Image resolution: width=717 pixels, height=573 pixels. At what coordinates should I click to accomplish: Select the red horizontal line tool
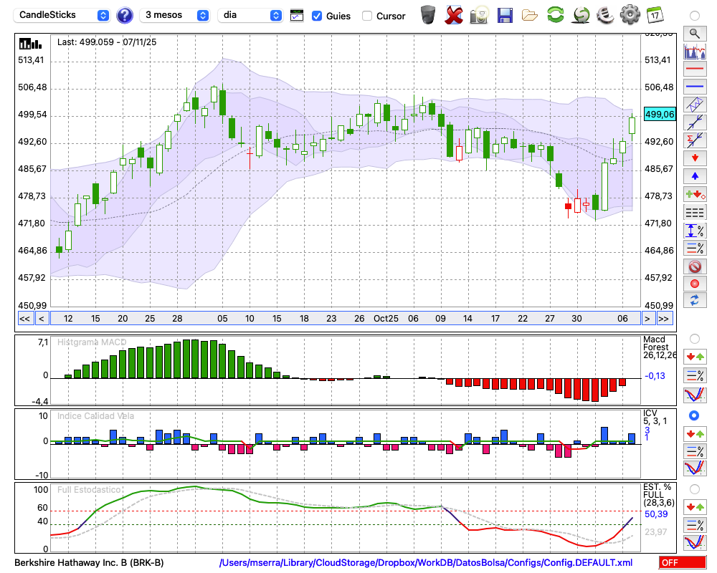coord(694,69)
